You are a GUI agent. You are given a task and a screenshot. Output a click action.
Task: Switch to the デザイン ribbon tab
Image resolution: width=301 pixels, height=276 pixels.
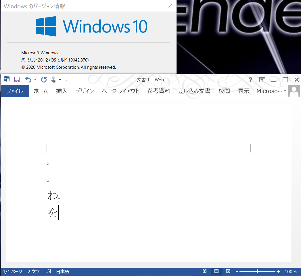(85, 91)
